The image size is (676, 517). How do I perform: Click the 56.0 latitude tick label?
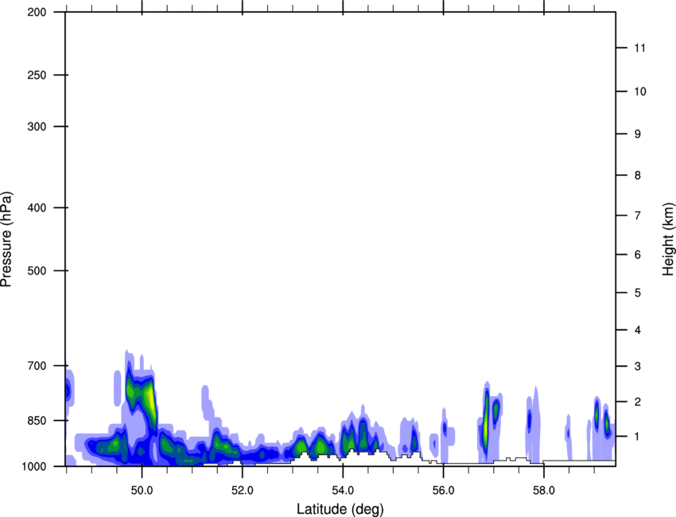click(443, 491)
